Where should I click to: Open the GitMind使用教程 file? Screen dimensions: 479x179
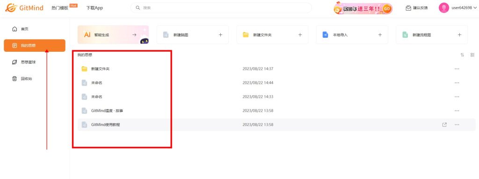[x=276, y=125]
